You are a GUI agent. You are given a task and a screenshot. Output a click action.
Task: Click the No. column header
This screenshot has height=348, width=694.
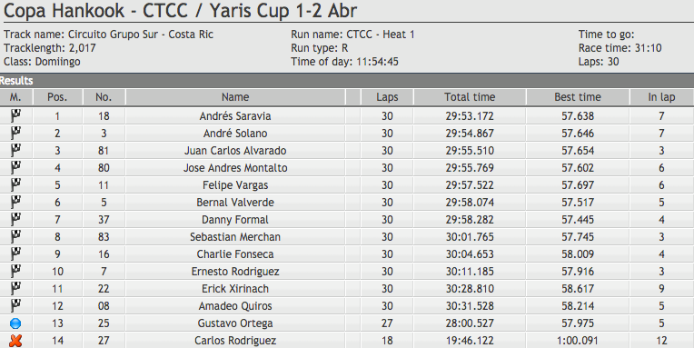click(104, 97)
